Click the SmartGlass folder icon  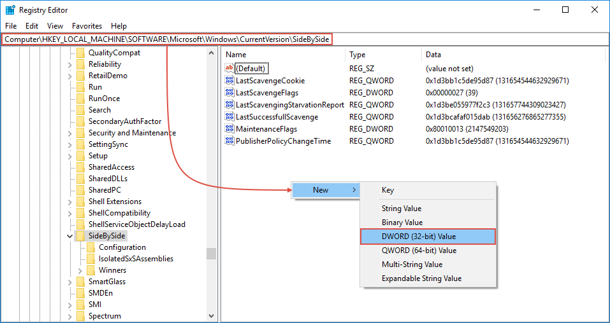point(80,282)
